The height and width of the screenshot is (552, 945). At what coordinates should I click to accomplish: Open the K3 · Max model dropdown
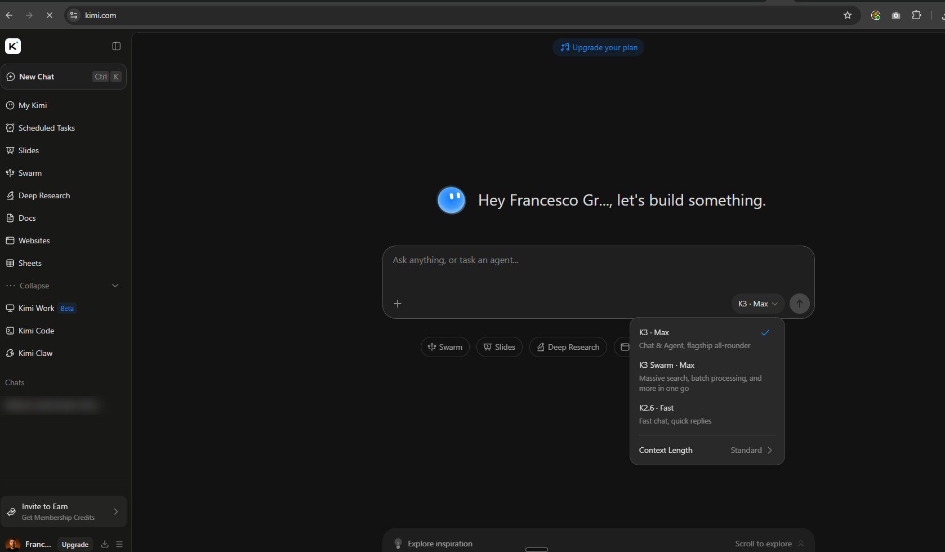(758, 304)
